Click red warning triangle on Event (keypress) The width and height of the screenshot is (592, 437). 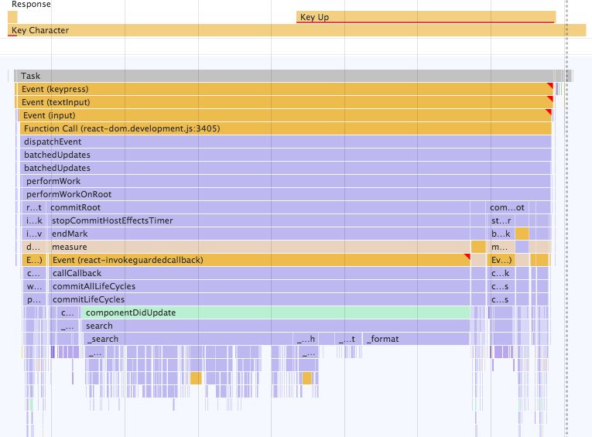tap(549, 86)
